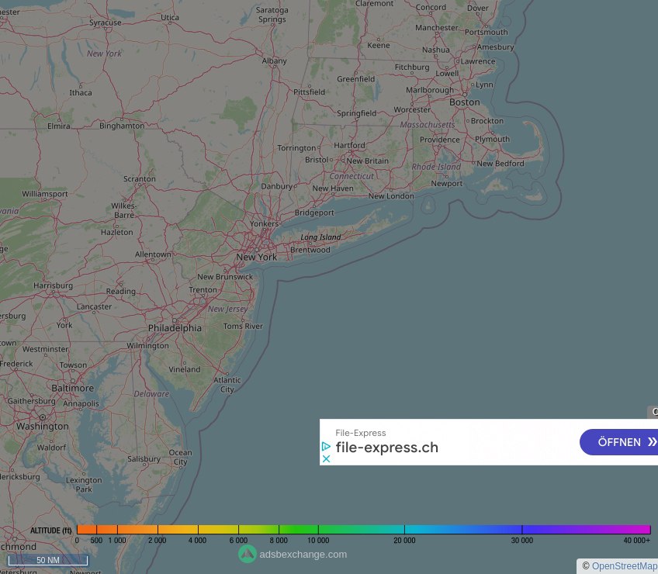Click the Syracuse label on the map
Viewport: 658px width, 574px height.
tap(106, 22)
